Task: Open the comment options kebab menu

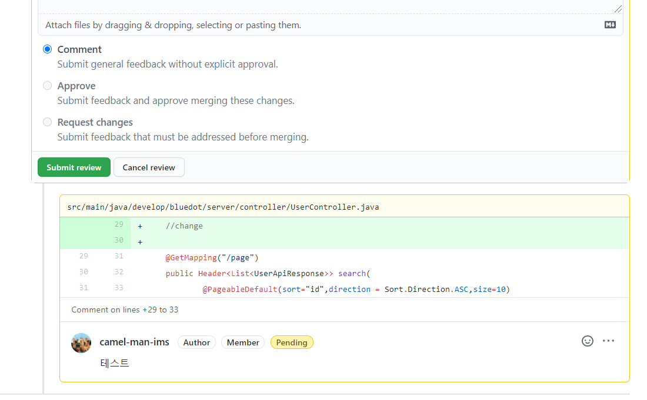Action: click(608, 341)
